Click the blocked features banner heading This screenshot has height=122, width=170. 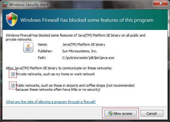[87, 20]
